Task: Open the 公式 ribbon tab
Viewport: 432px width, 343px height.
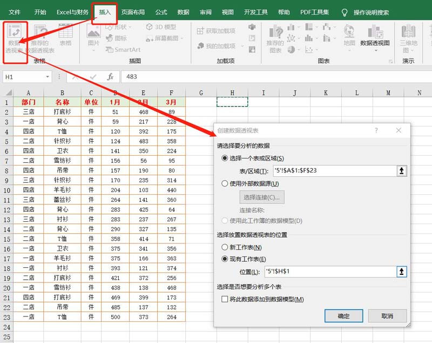Action: pos(161,11)
